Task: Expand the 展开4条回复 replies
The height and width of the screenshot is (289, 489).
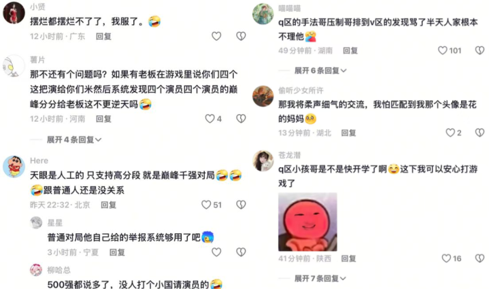Action: pos(74,139)
